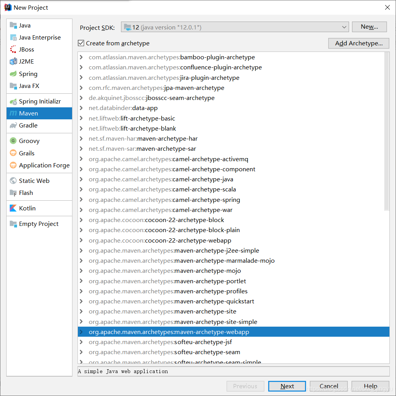Select the J2ME icon
Image resolution: width=396 pixels, height=396 pixels.
coord(13,61)
